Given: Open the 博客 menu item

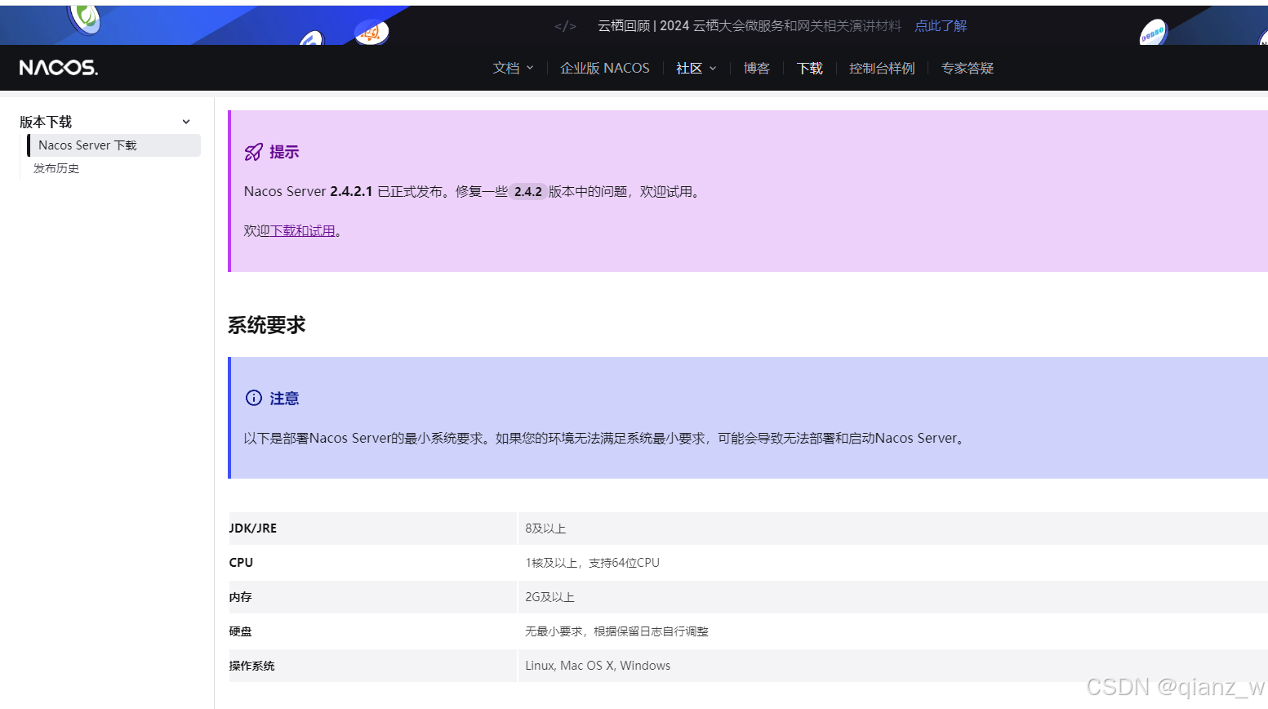Looking at the screenshot, I should point(757,68).
